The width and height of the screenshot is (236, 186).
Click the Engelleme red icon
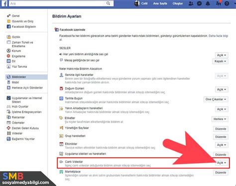(x=8, y=56)
